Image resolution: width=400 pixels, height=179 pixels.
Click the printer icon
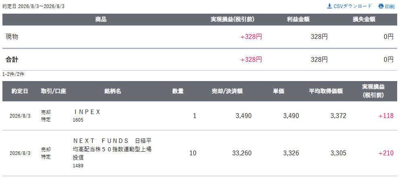[381, 6]
